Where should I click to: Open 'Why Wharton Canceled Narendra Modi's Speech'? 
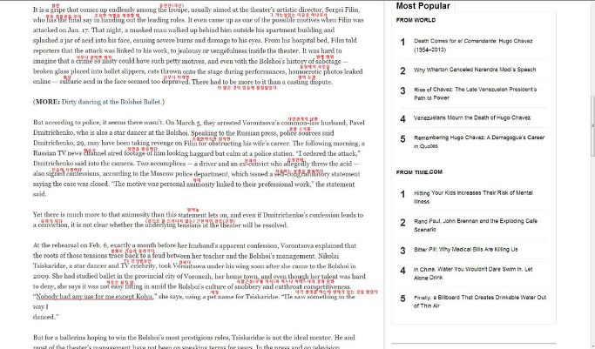(475, 70)
